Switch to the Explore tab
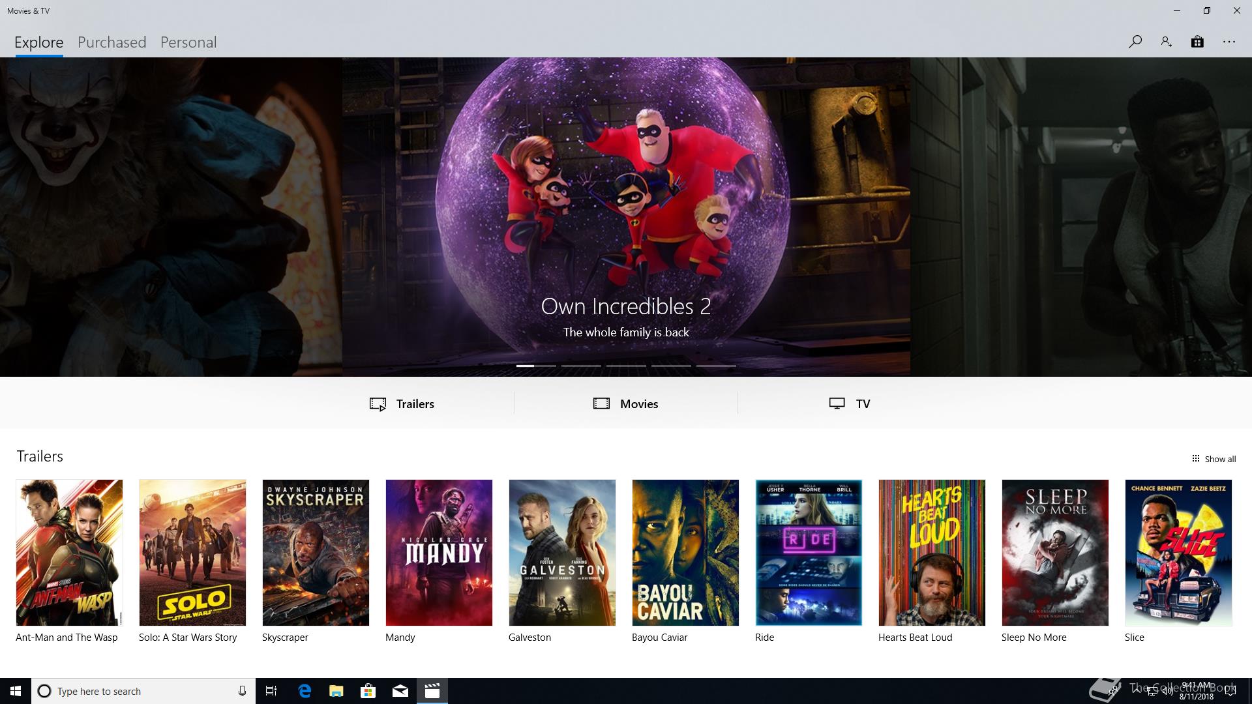 tap(39, 42)
